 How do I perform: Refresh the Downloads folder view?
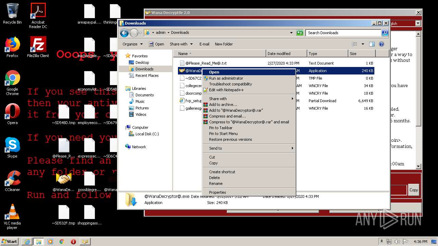pyautogui.click(x=300, y=33)
